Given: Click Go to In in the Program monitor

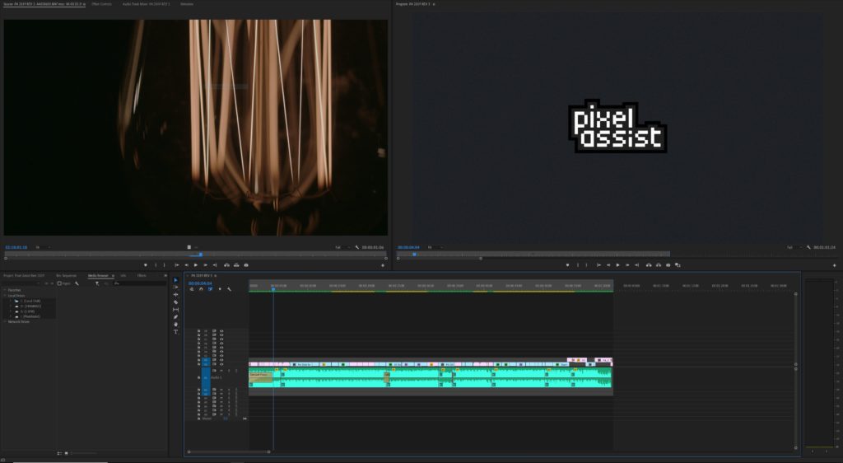Looking at the screenshot, I should pyautogui.click(x=598, y=265).
